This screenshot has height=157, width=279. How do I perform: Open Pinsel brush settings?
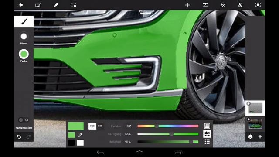tap(24, 36)
